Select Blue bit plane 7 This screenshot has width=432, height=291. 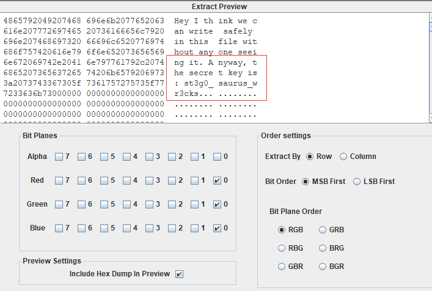click(59, 228)
